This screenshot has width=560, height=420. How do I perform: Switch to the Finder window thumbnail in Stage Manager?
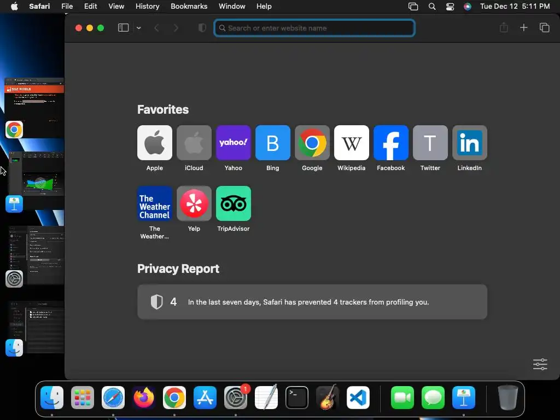coord(36,327)
